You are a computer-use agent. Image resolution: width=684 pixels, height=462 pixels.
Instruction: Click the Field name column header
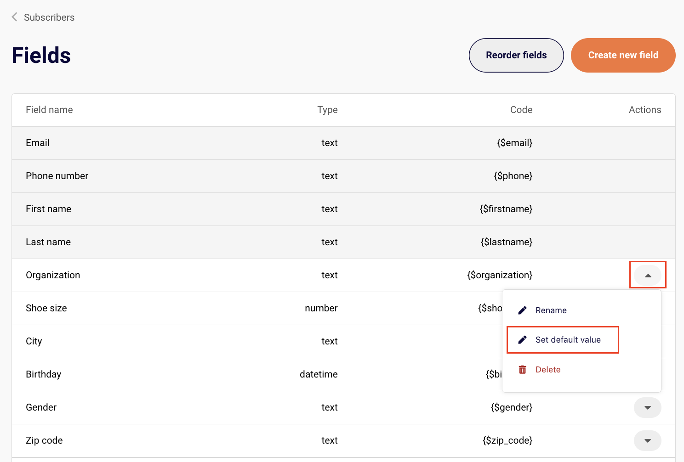pos(49,110)
